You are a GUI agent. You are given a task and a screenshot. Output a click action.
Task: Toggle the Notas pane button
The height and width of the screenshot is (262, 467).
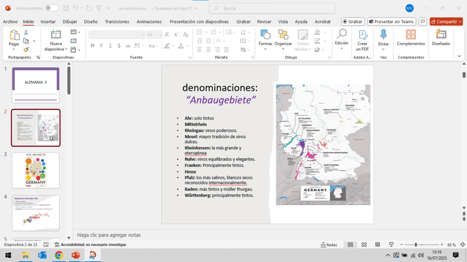(x=329, y=245)
